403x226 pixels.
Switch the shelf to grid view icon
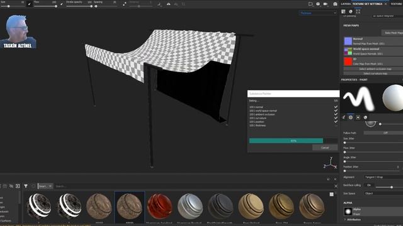click(x=332, y=194)
